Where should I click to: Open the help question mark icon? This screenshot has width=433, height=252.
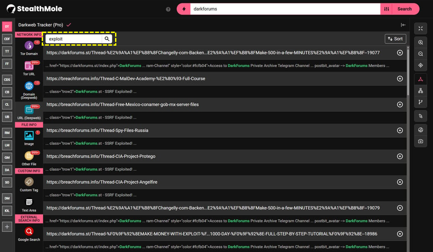point(168,9)
